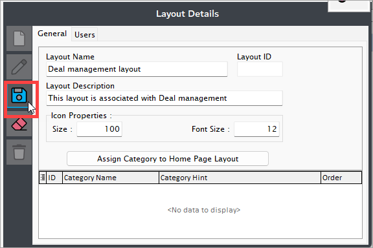Image resolution: width=373 pixels, height=248 pixels.
Task: Switch to the General tab
Action: pos(52,34)
